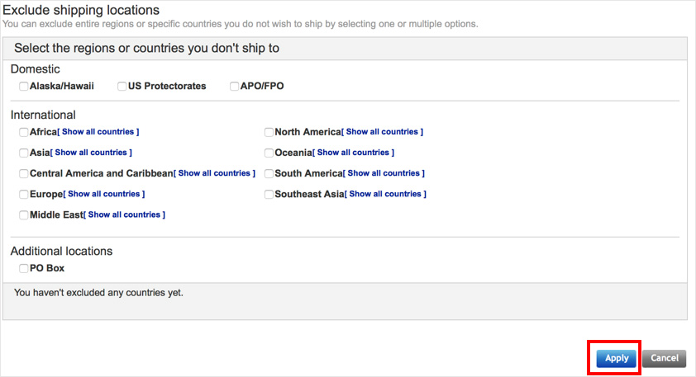This screenshot has height=377, width=696.
Task: Tick Central America and Caribbean checkbox
Action: [x=23, y=174]
